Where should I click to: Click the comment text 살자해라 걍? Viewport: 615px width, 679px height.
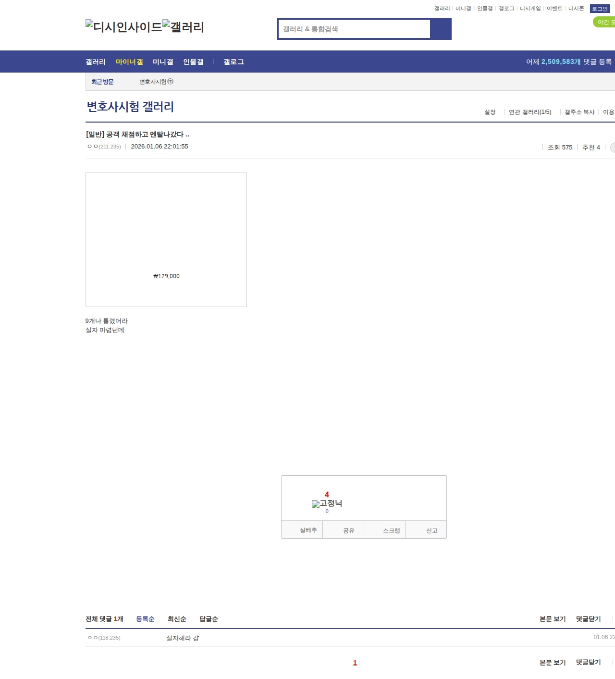183,638
